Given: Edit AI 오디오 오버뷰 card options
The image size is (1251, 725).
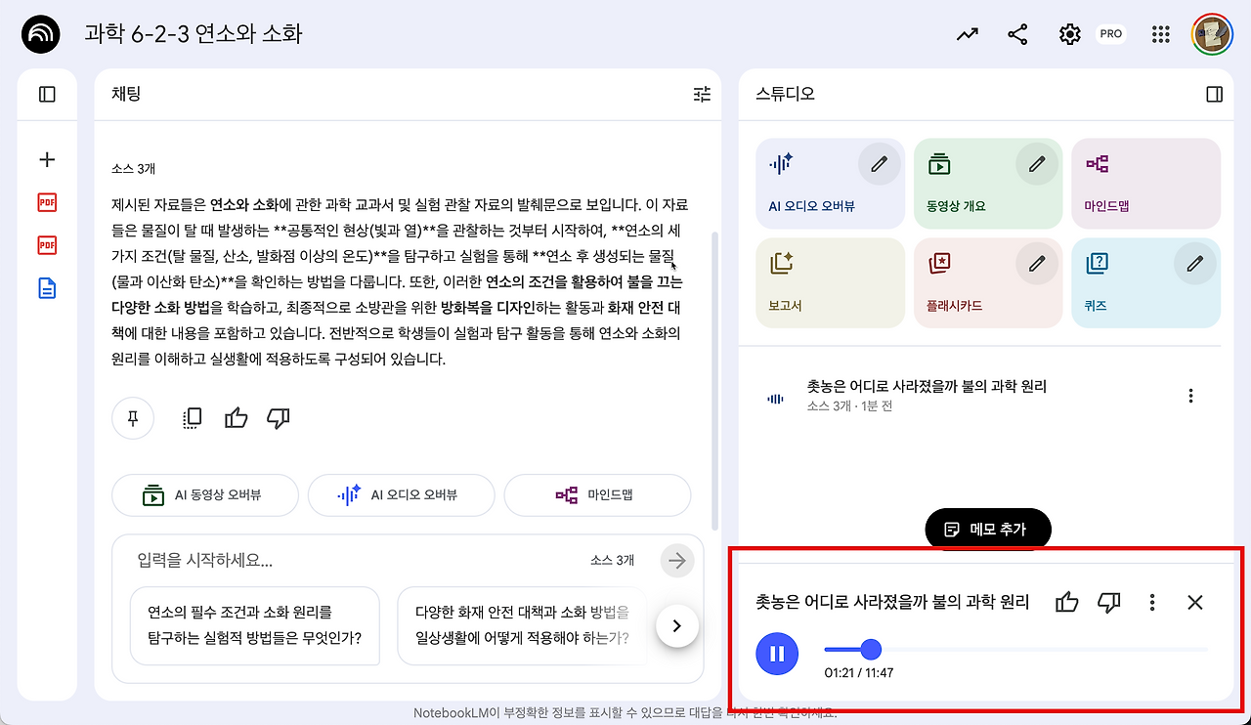Looking at the screenshot, I should (880, 164).
